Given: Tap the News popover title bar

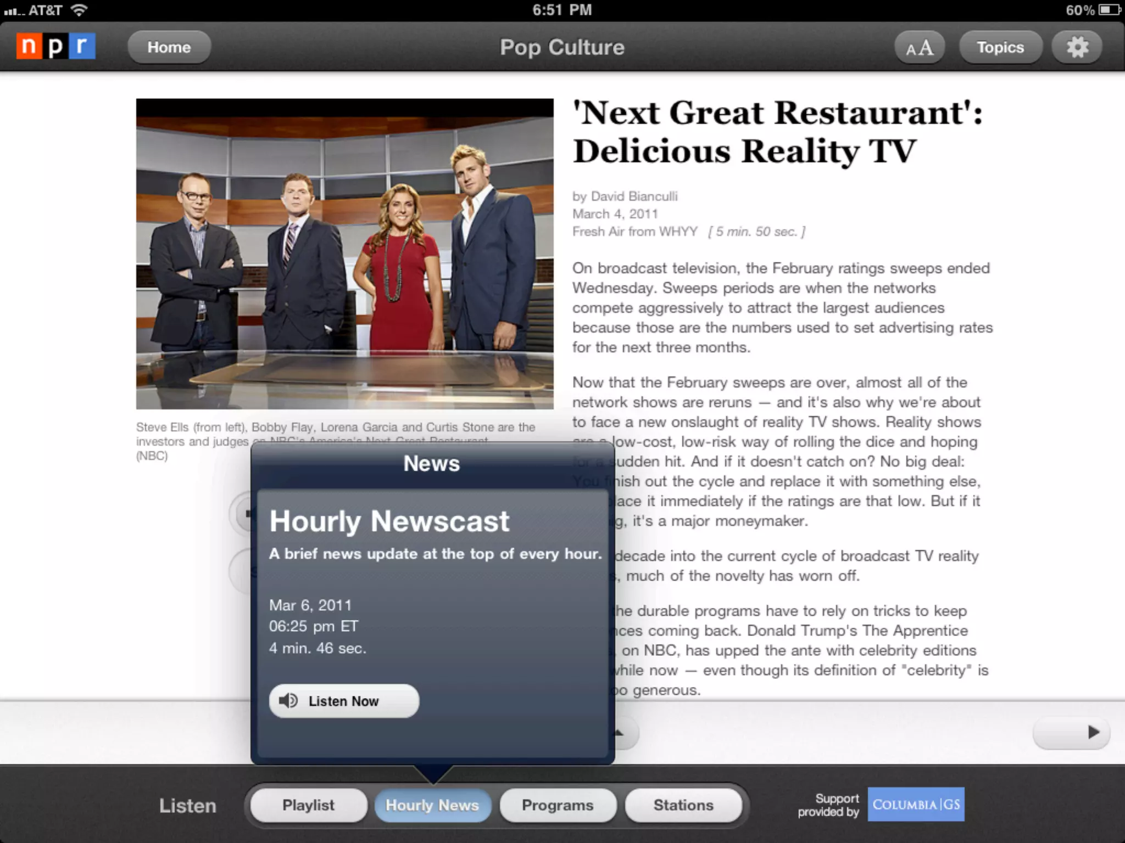Looking at the screenshot, I should coord(432,464).
